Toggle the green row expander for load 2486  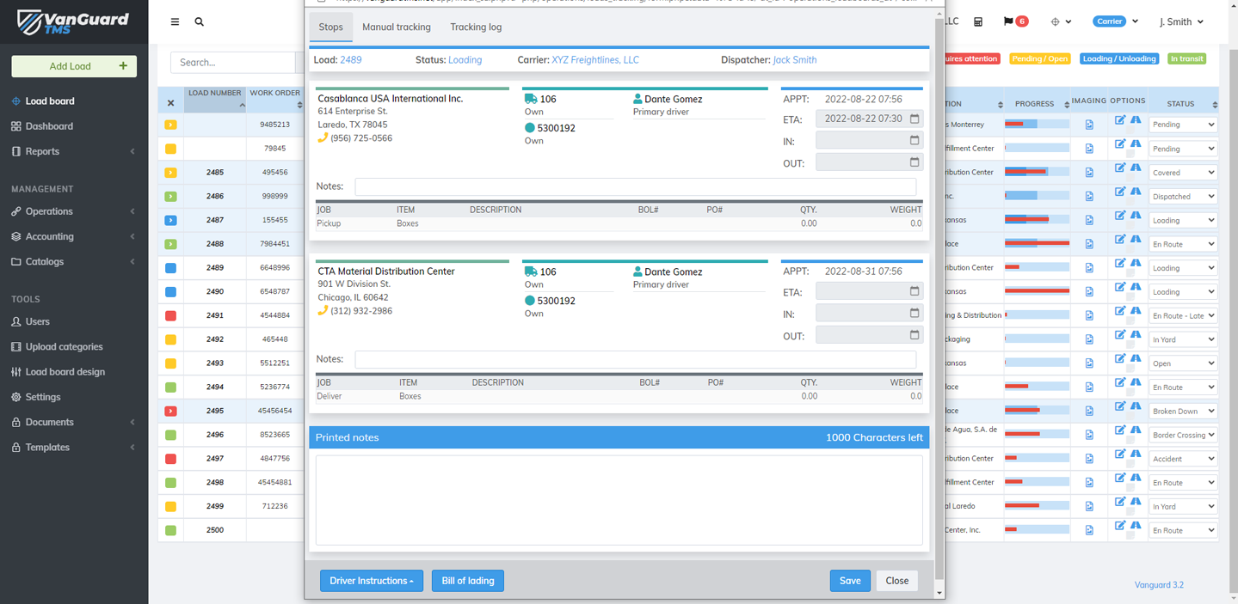coord(170,197)
